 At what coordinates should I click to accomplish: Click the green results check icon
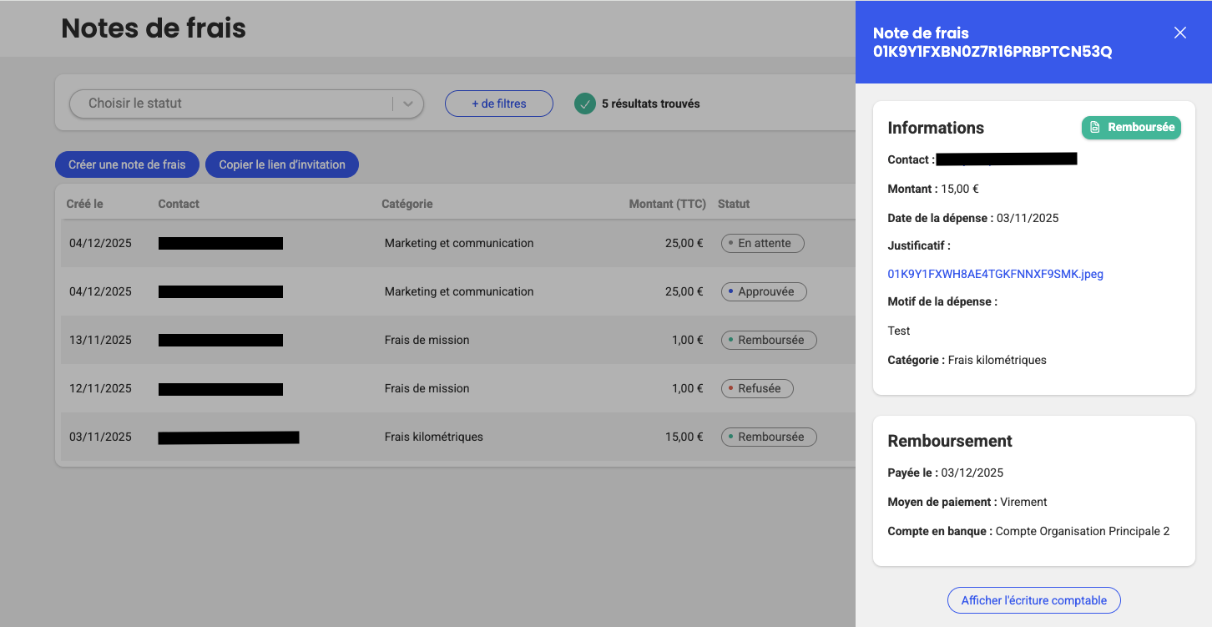click(585, 104)
